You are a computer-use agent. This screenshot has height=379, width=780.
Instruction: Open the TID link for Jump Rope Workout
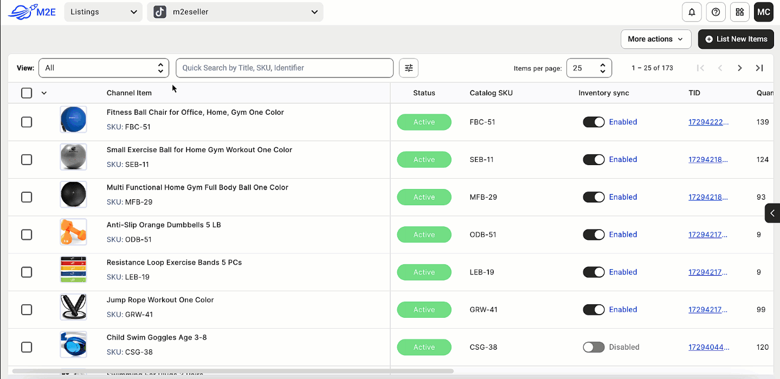click(x=708, y=310)
